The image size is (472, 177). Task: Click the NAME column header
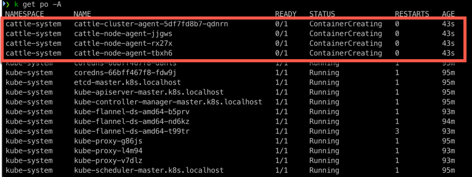point(82,14)
